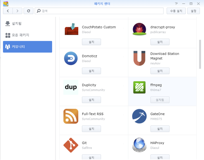Viewport: 204px width, 160px height.
Task: Open the Git package title
Action: pos(84,143)
